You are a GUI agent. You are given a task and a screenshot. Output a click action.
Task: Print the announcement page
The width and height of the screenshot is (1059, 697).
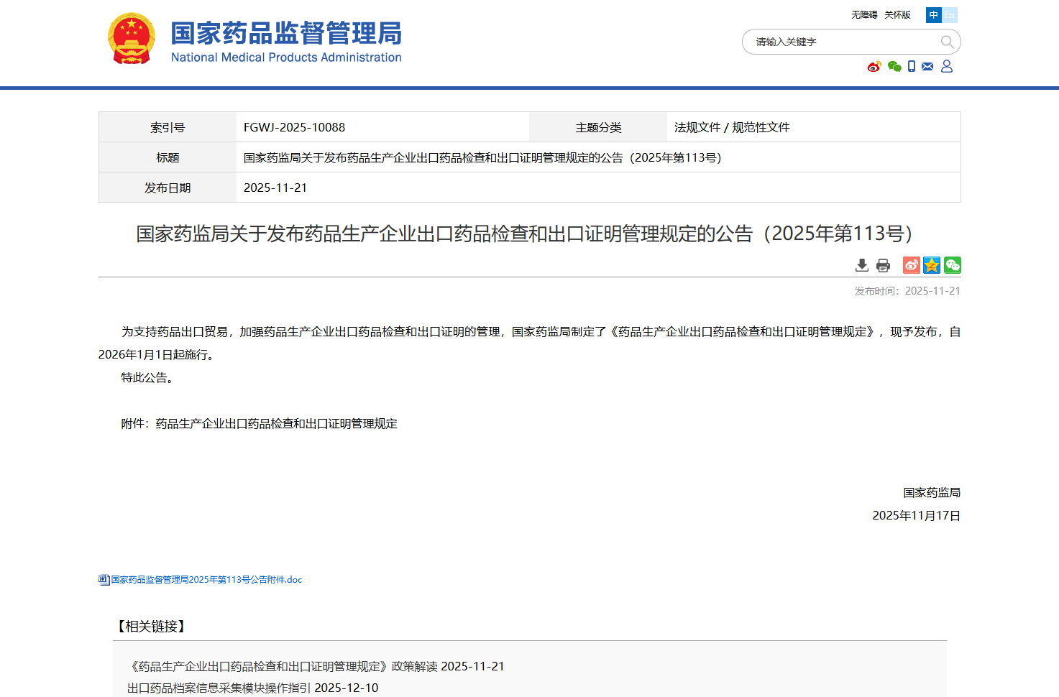tap(883, 265)
